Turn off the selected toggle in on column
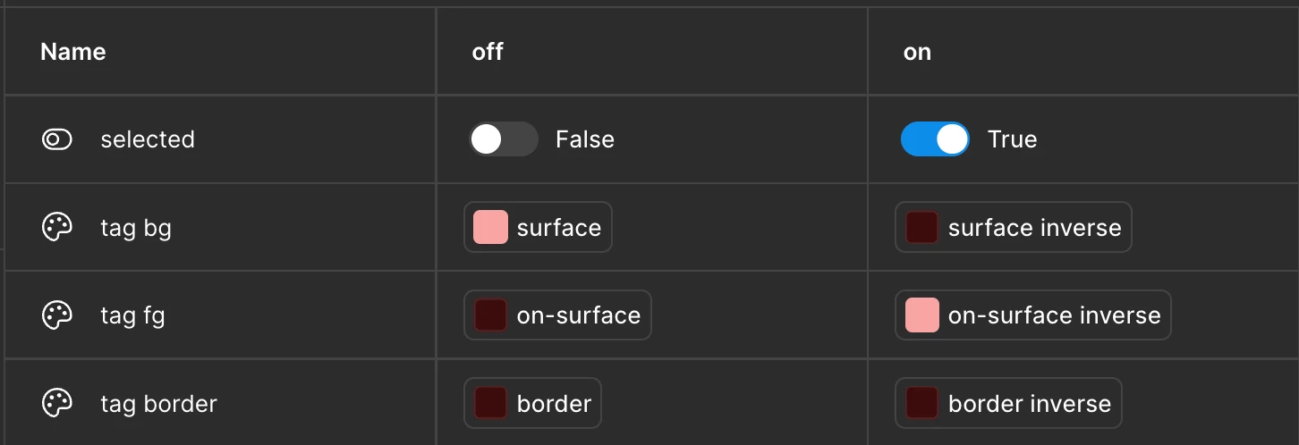The image size is (1299, 445). [x=935, y=139]
